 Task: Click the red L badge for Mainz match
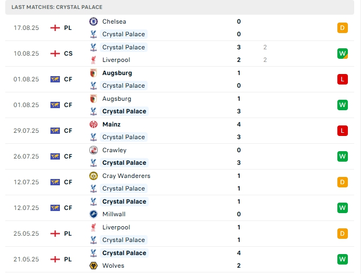[343, 131]
